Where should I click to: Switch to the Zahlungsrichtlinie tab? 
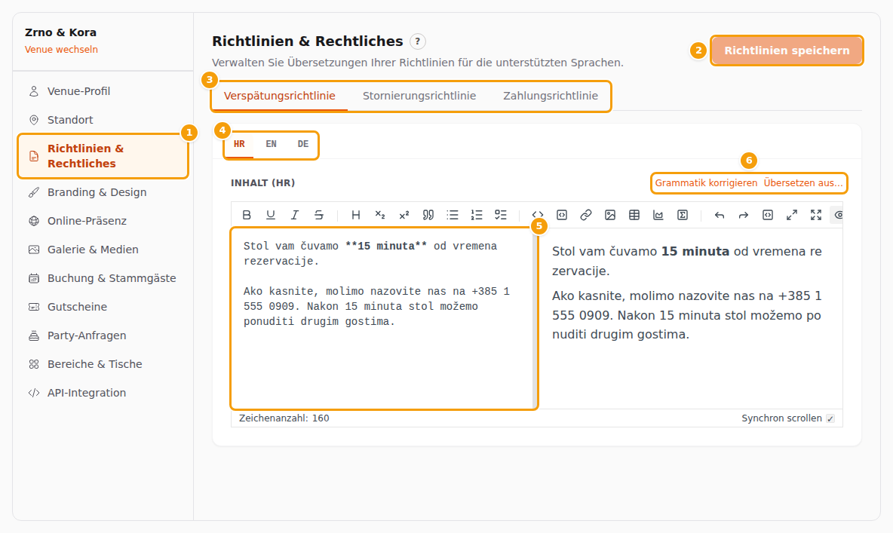pyautogui.click(x=550, y=96)
